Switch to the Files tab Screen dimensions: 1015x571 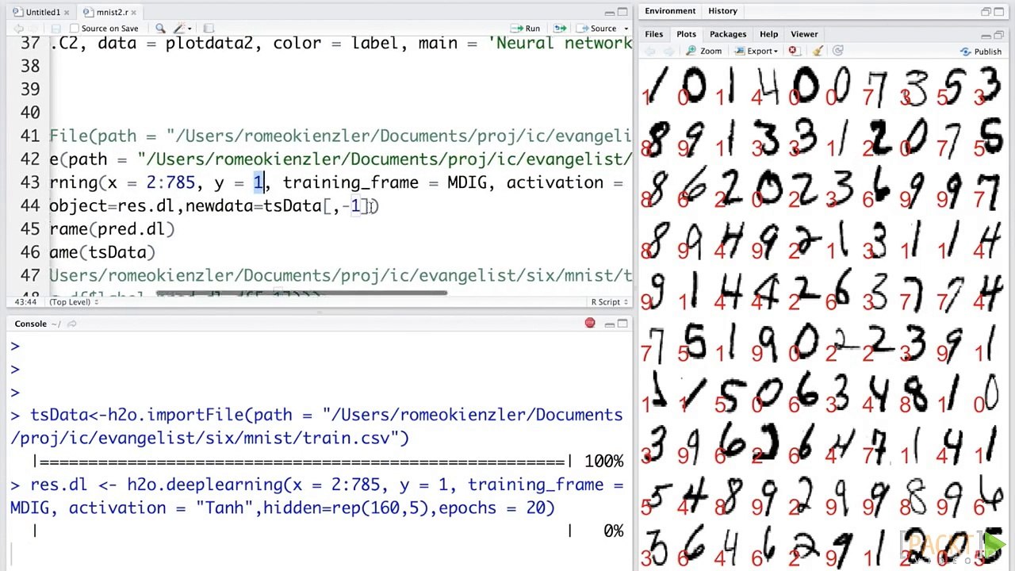pos(653,34)
